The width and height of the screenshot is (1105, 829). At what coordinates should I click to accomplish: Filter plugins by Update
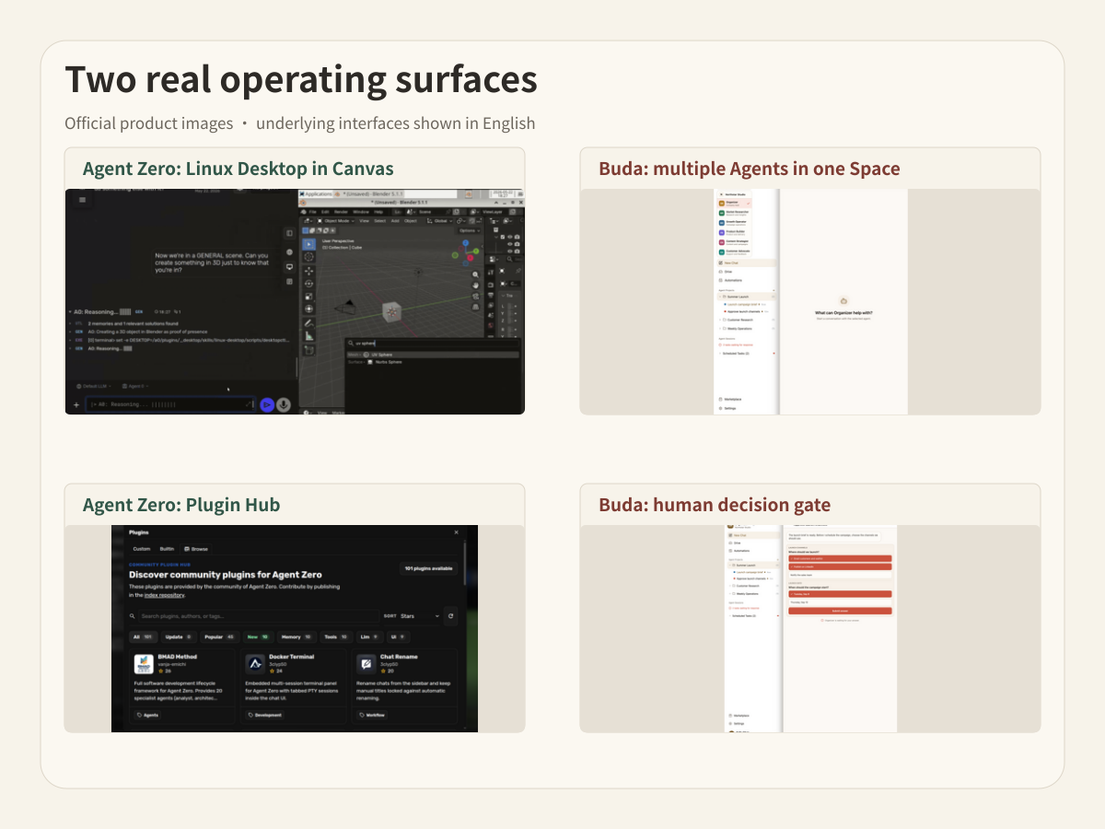pyautogui.click(x=179, y=637)
